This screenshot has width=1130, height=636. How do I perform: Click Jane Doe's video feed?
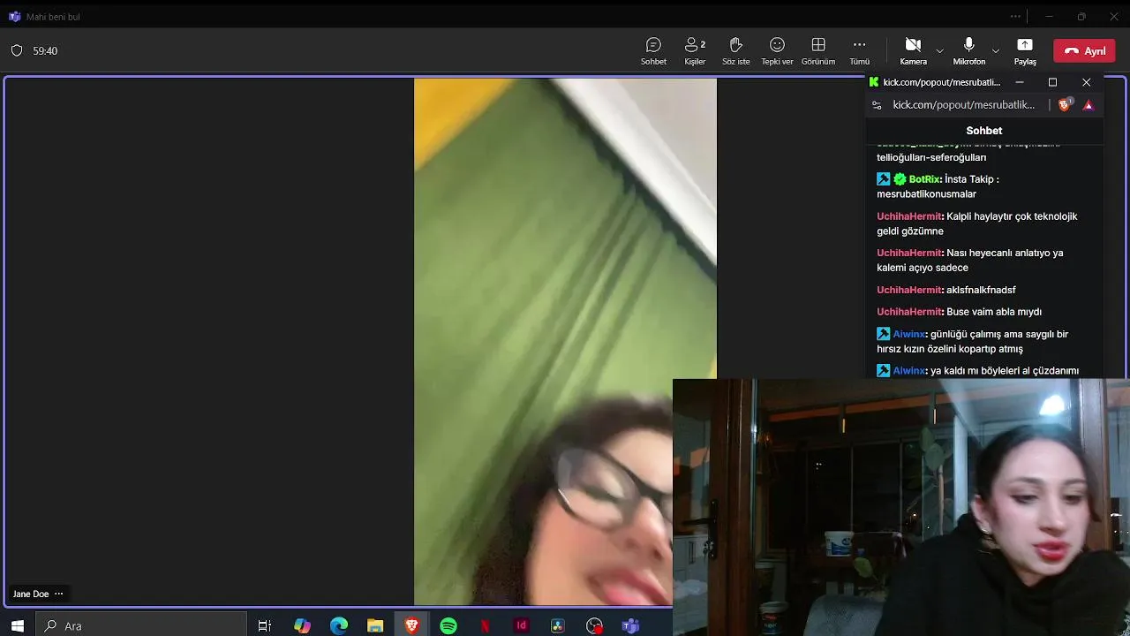[x=565, y=342]
